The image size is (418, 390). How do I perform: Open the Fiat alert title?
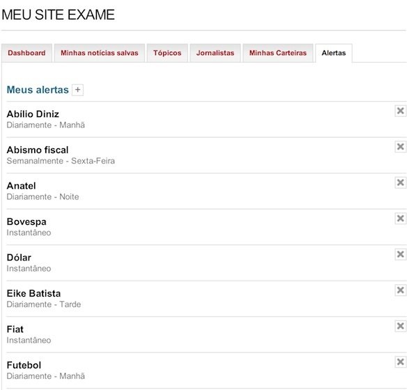click(x=15, y=329)
